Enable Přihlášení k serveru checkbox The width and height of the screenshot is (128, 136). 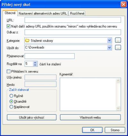(8, 71)
